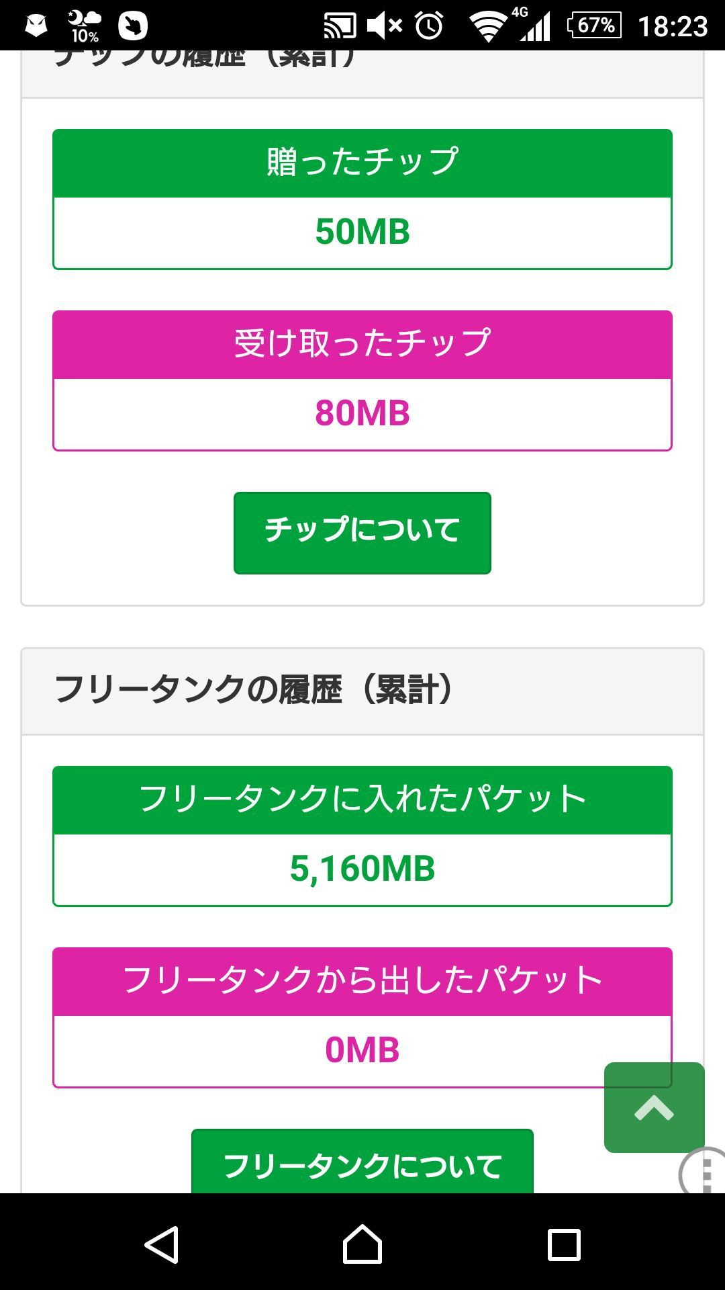Open the チップについて button
The height and width of the screenshot is (1290, 725).
[362, 533]
